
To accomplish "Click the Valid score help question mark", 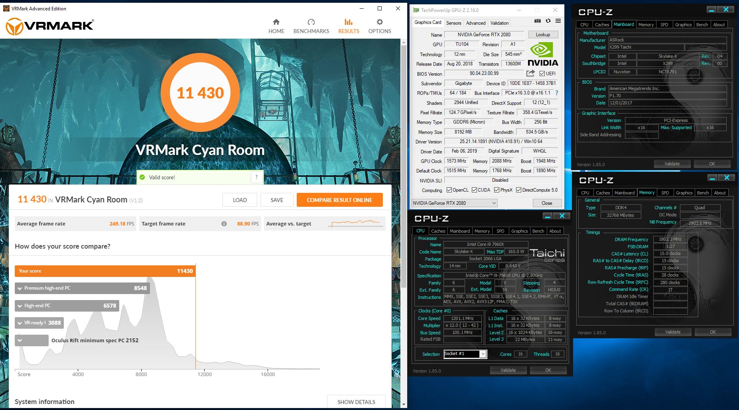I will (256, 177).
